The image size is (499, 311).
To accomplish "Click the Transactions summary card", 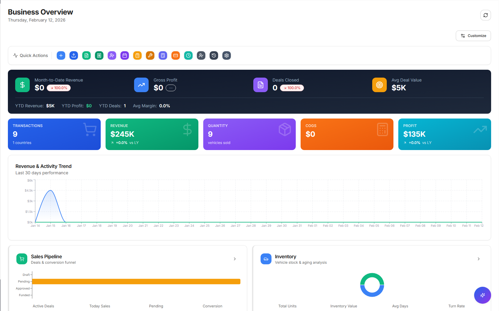I will click(54, 134).
